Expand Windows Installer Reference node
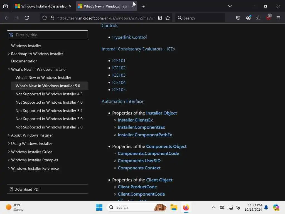 click(x=9, y=168)
